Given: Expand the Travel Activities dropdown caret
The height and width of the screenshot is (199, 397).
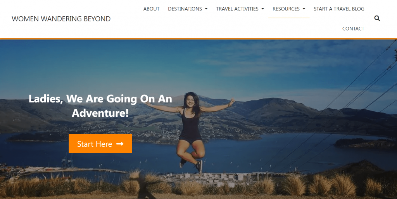Looking at the screenshot, I should (x=262, y=9).
